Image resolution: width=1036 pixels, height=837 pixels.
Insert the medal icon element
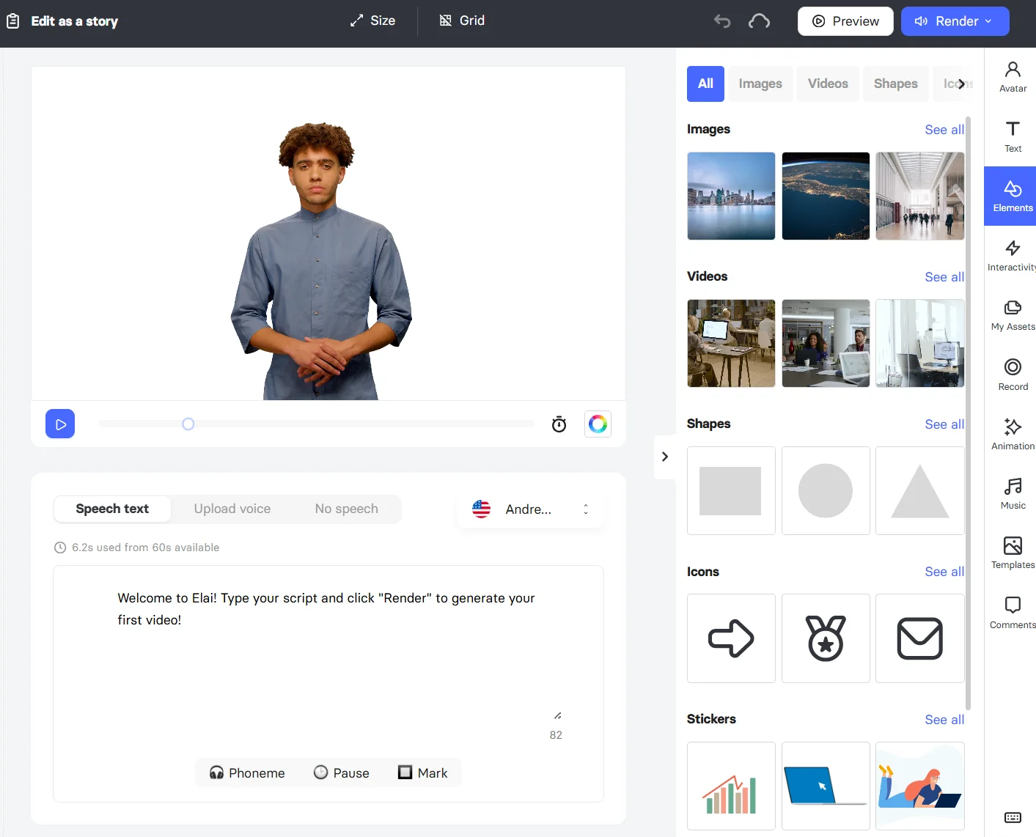826,638
